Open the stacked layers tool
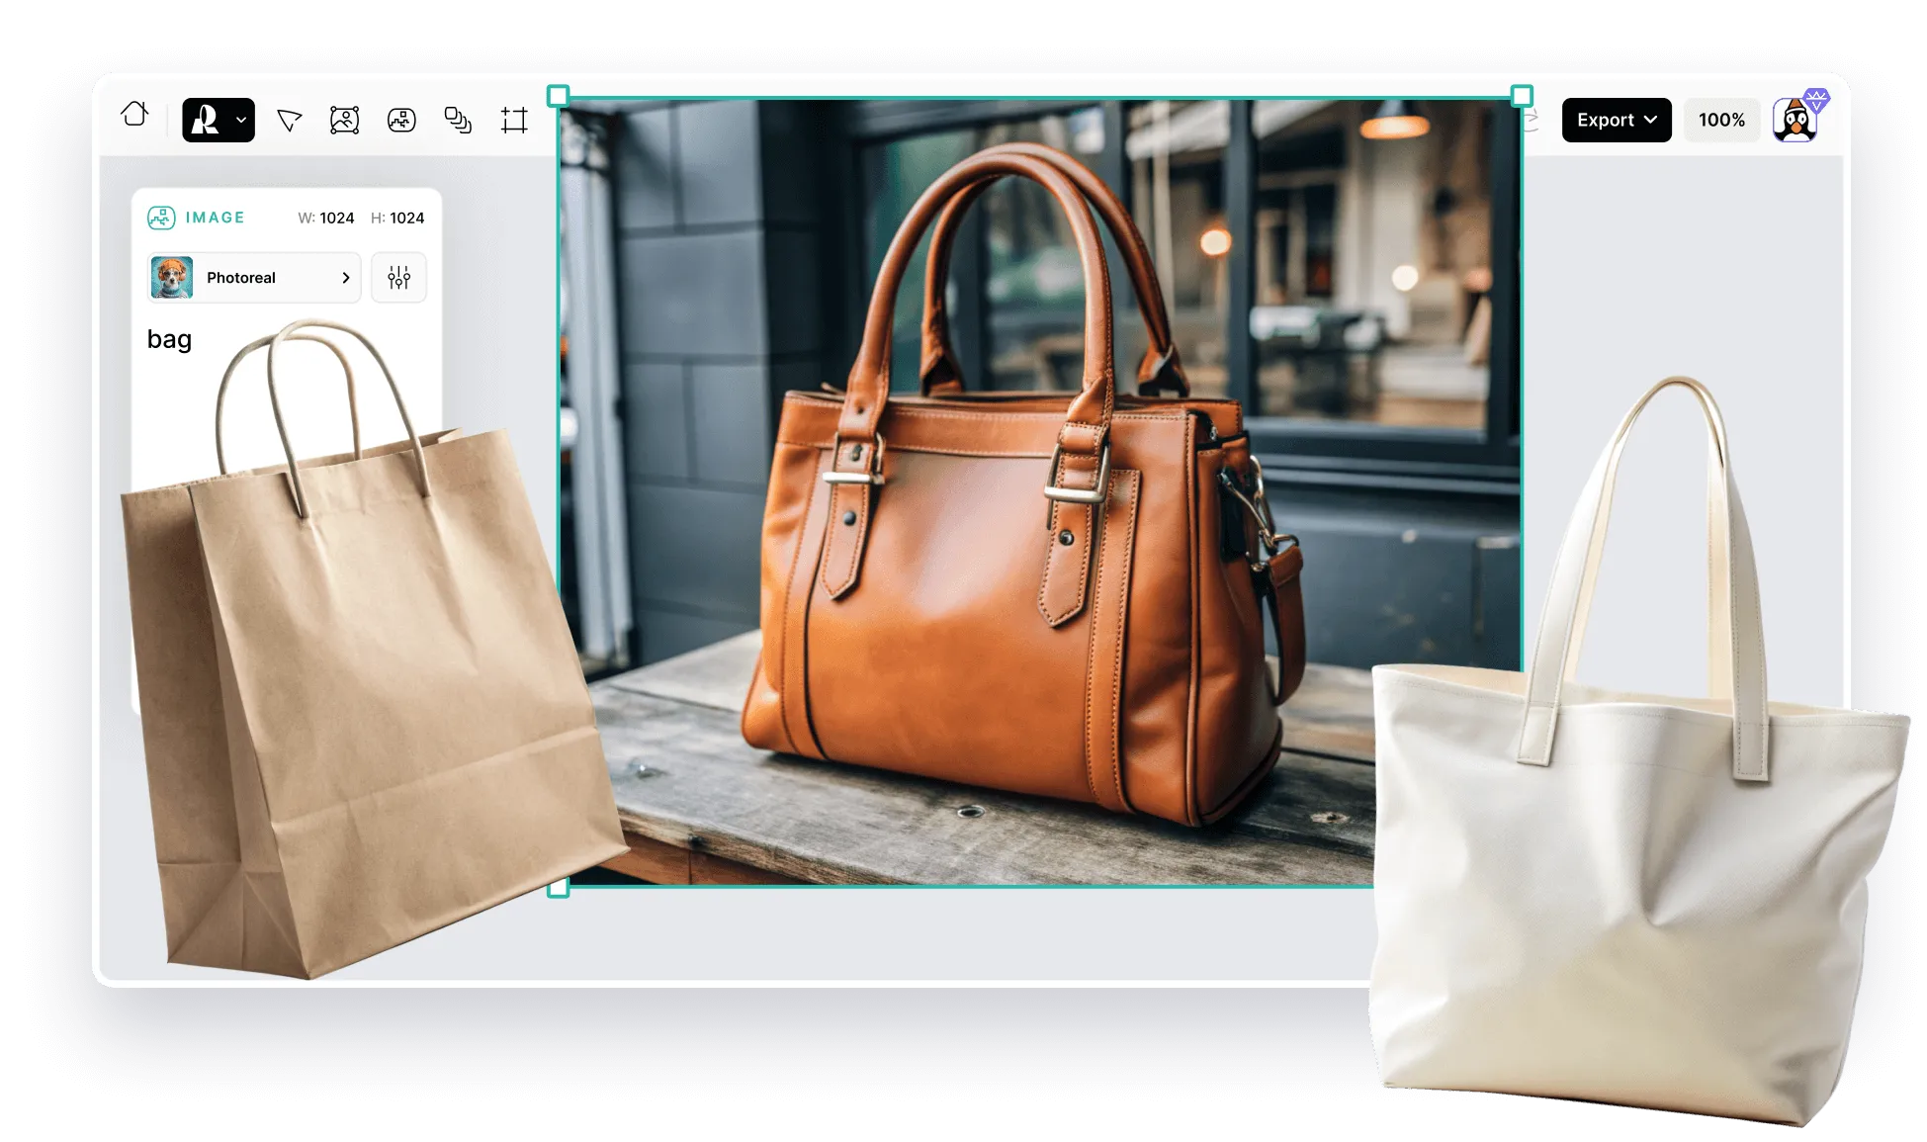 click(458, 121)
